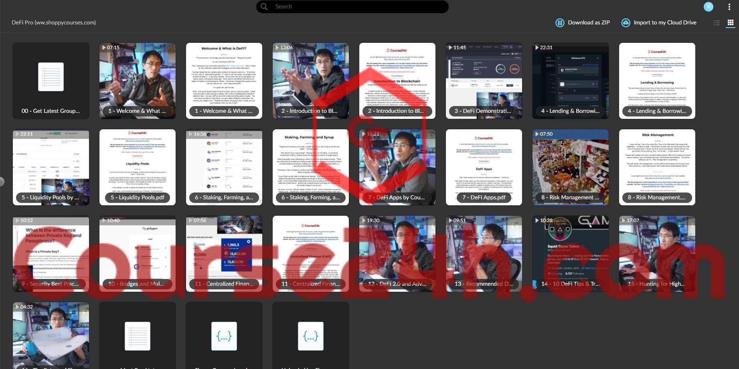Click the search magnifier icon
This screenshot has width=739, height=369.
[264, 6]
